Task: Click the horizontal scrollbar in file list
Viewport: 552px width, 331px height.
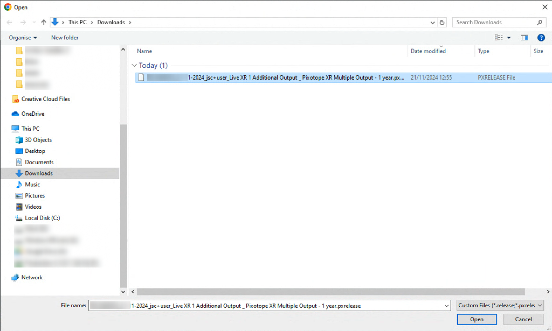Action: click(330, 292)
